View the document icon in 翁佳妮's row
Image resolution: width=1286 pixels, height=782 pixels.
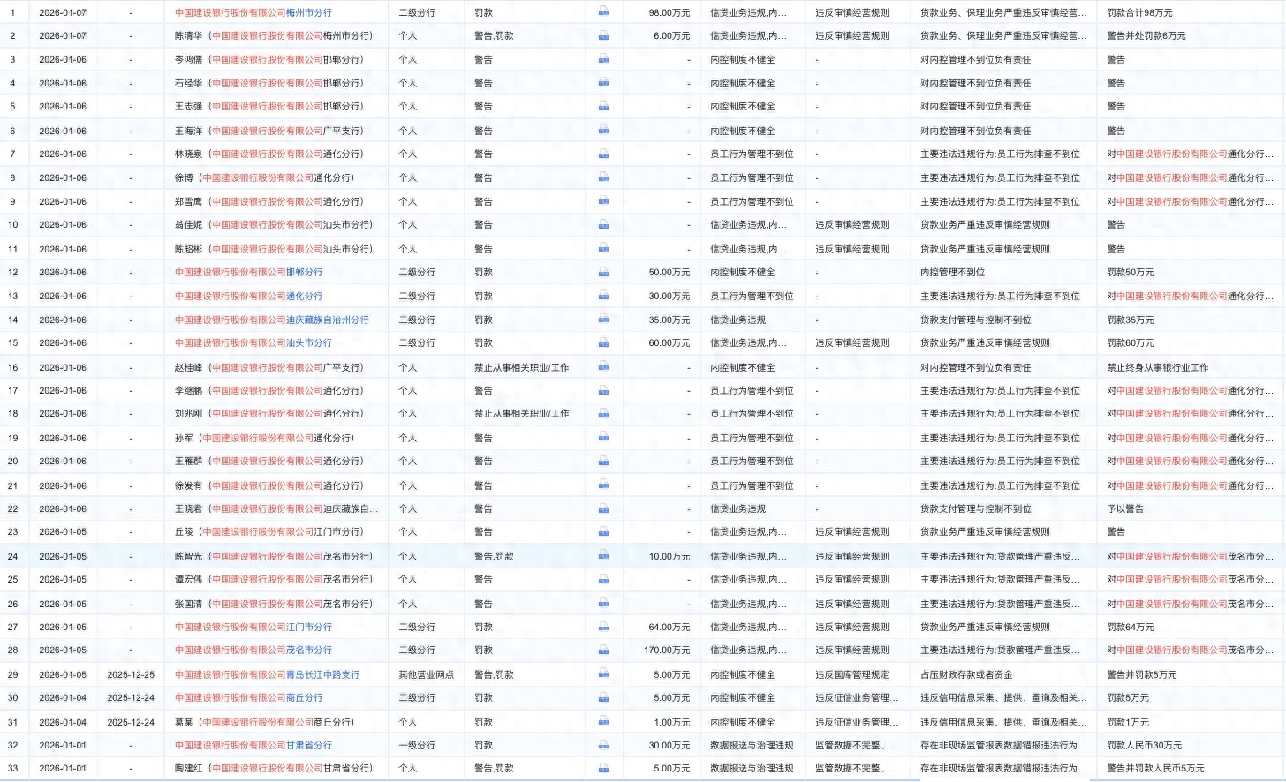coord(603,224)
